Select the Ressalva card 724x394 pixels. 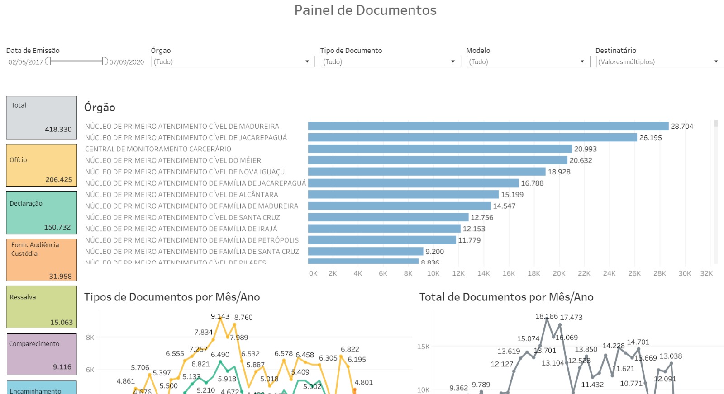point(41,307)
